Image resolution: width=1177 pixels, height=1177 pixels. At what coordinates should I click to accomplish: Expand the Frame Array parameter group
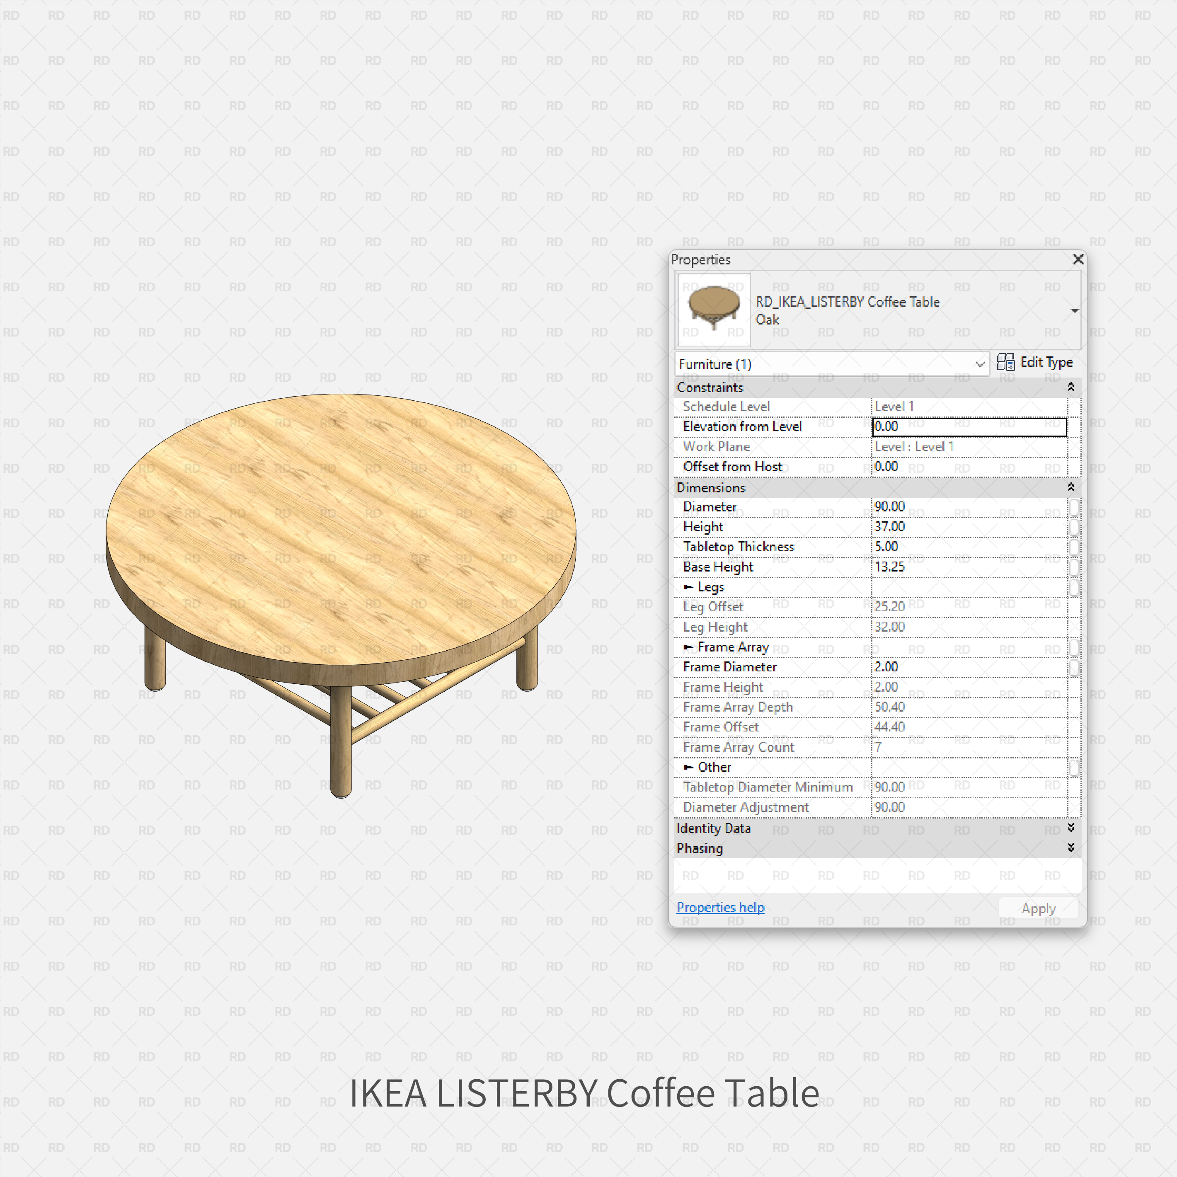[689, 648]
